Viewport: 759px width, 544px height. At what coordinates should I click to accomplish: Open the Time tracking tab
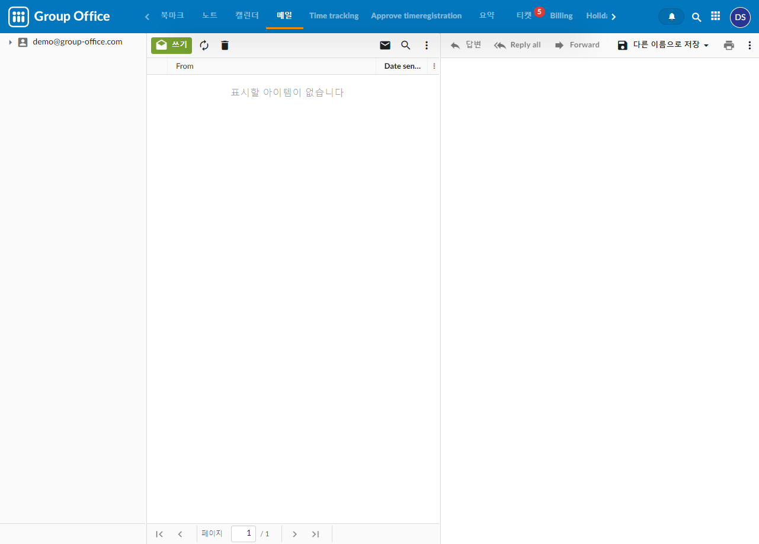click(334, 16)
